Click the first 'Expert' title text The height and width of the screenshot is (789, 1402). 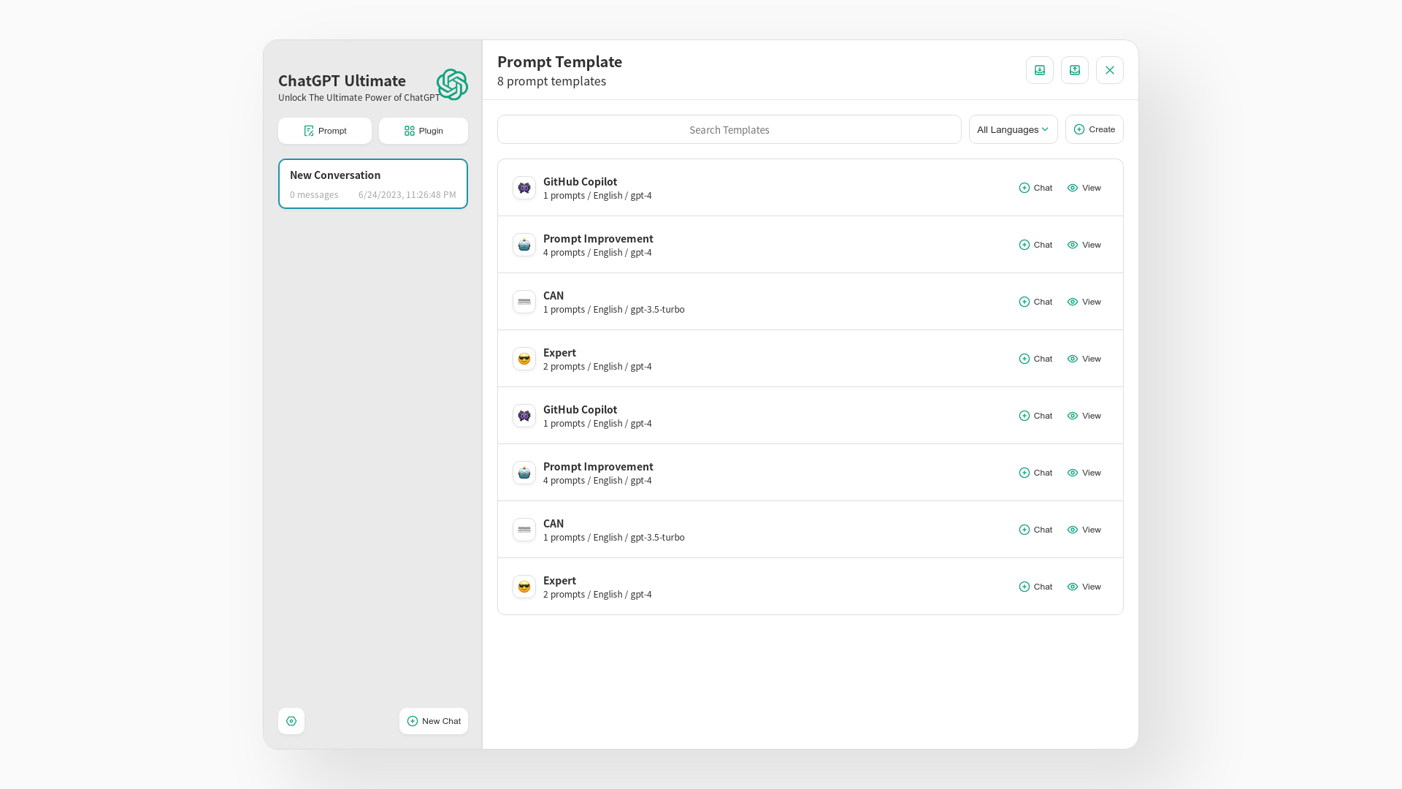pos(559,353)
